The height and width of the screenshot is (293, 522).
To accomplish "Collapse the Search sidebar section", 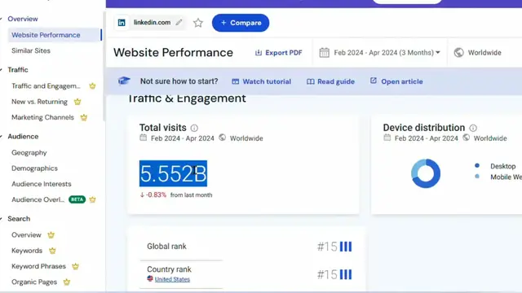I will tap(19, 219).
